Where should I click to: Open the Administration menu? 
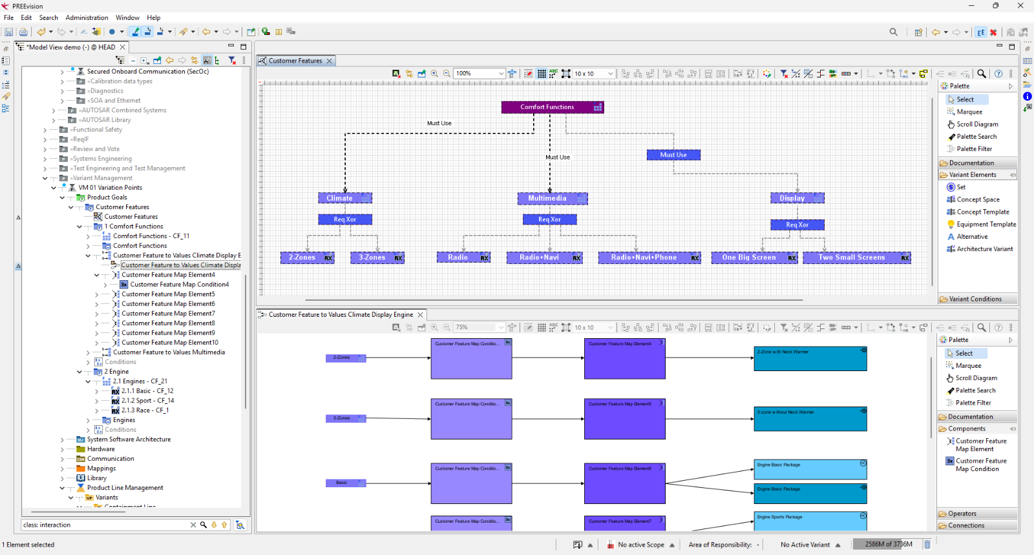coord(87,17)
